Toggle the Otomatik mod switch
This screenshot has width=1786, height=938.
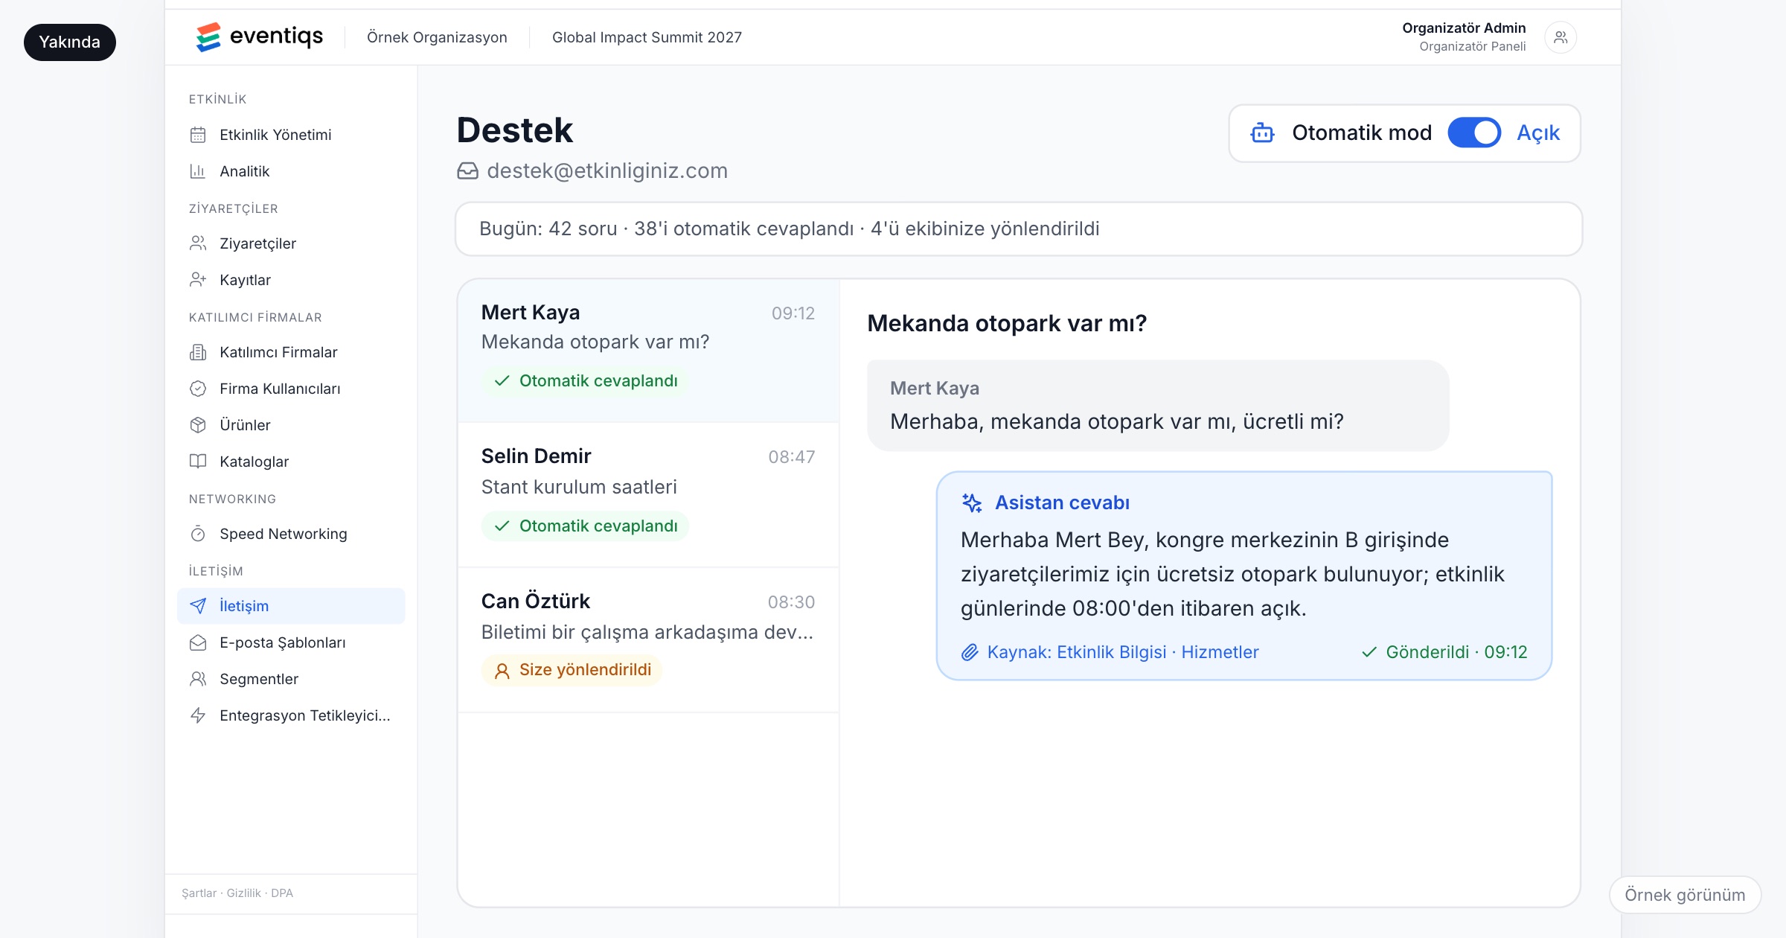pos(1474,133)
